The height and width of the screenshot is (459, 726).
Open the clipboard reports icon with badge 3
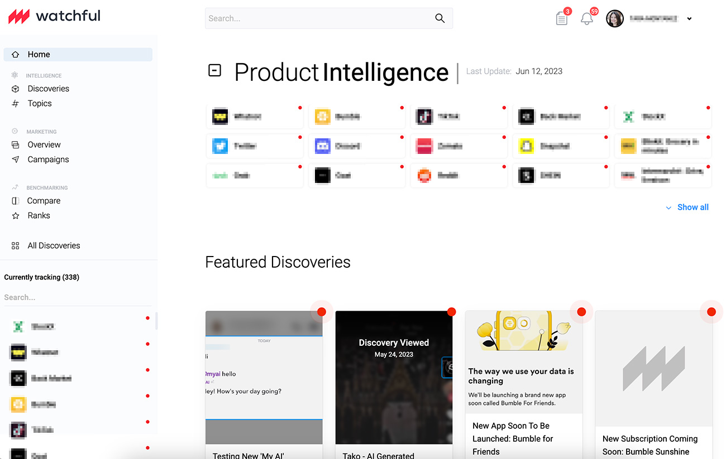coord(562,18)
